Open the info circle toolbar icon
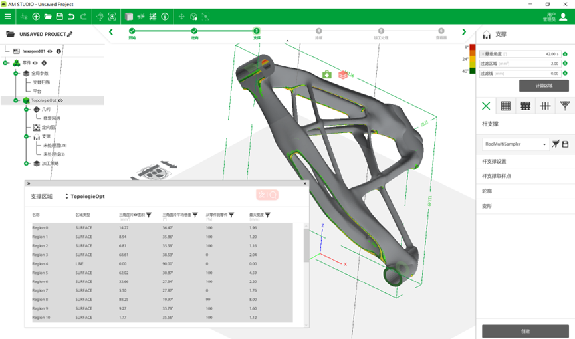 [x=165, y=17]
